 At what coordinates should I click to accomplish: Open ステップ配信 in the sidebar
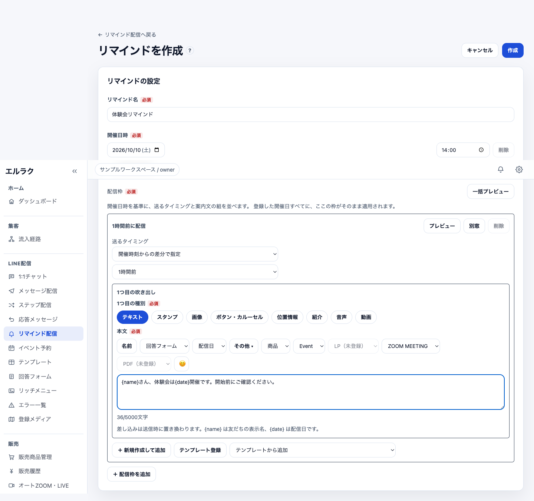click(x=43, y=305)
